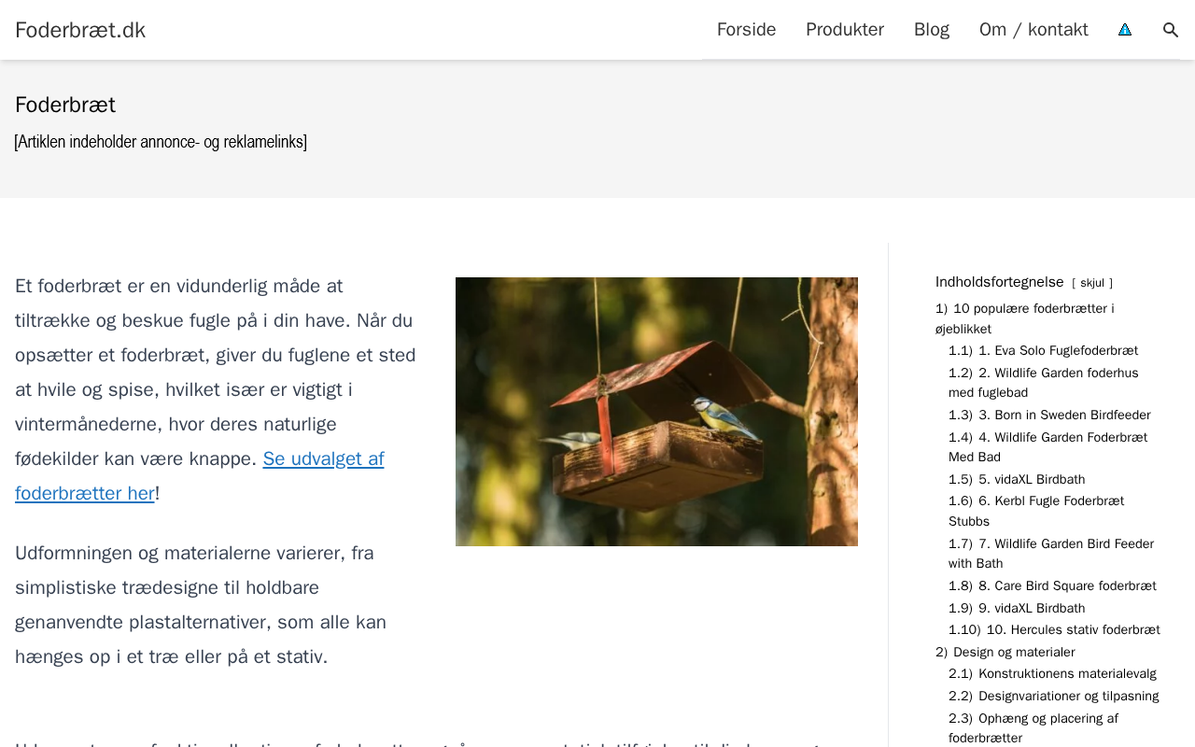This screenshot has width=1195, height=747.
Task: Click the Foderbræt.dk site logo
Action: tap(80, 30)
